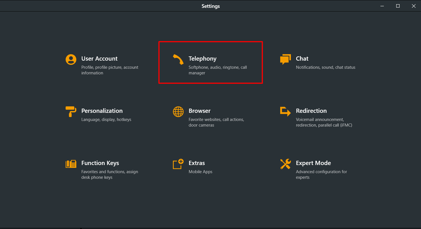Open the Browser settings heading
This screenshot has width=421, height=229.
tap(200, 111)
